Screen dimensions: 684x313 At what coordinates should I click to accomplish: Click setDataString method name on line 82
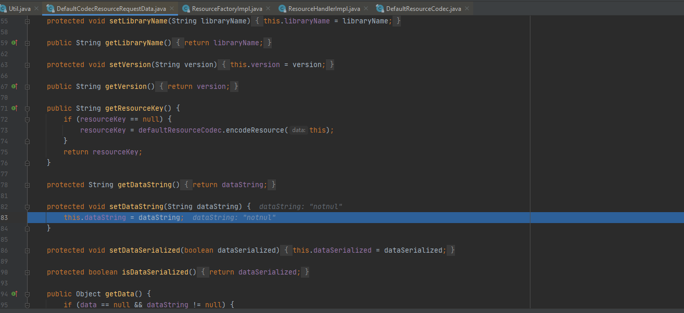pyautogui.click(x=136, y=206)
